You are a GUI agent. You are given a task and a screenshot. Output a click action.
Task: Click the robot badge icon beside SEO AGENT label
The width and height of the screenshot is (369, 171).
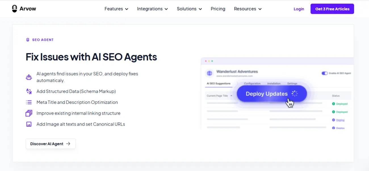28,40
